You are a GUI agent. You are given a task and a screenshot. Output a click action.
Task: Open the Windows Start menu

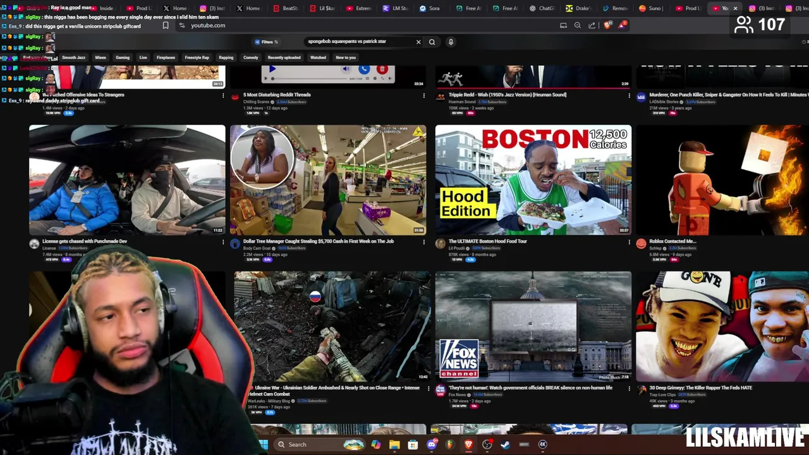pyautogui.click(x=263, y=444)
